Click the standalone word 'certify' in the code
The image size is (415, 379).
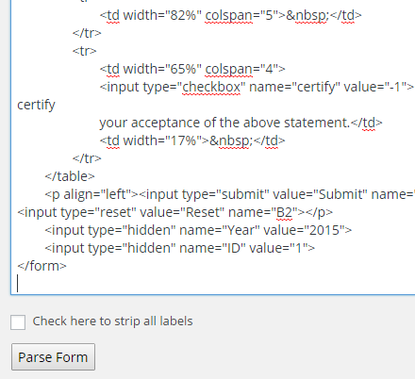pos(36,105)
